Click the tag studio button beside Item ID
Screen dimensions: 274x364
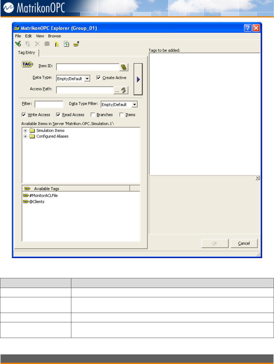pyautogui.click(x=124, y=67)
